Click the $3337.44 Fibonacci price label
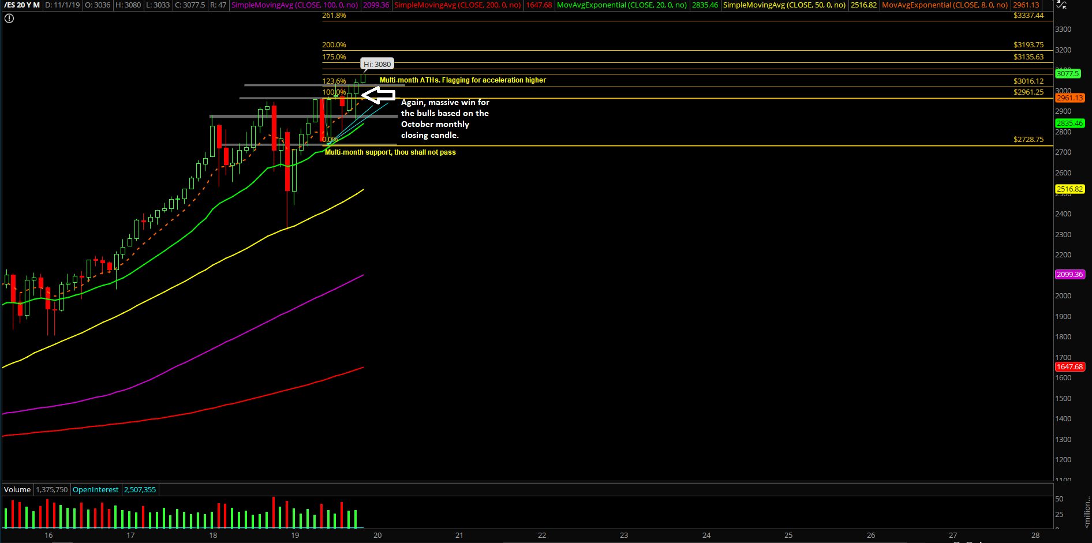The width and height of the screenshot is (1092, 543). (x=1029, y=16)
